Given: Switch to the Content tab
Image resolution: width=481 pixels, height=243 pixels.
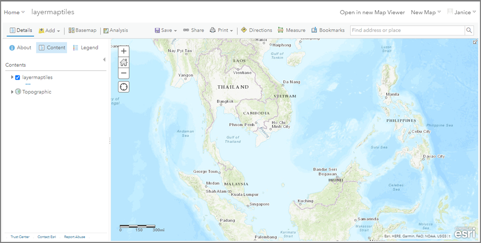Looking at the screenshot, I should (51, 47).
